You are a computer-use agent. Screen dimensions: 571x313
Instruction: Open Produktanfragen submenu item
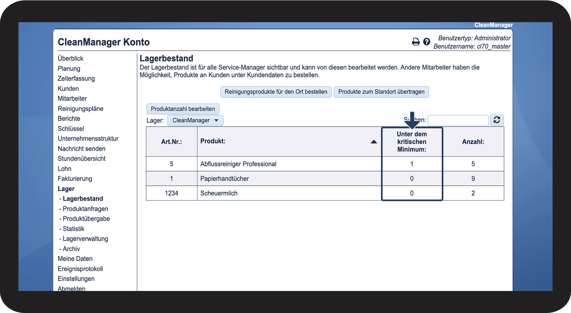pos(85,209)
